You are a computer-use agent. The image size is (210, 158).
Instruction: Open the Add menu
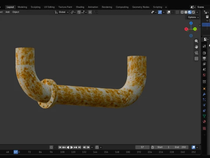7,12
